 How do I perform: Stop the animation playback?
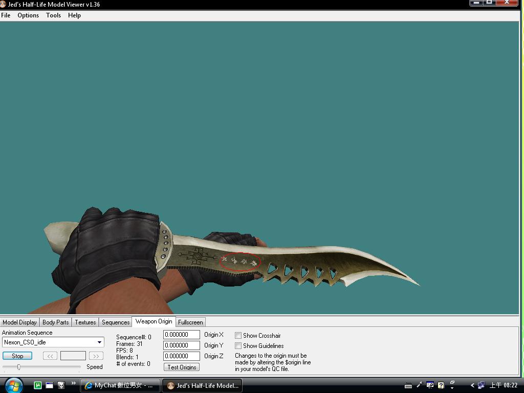click(17, 356)
